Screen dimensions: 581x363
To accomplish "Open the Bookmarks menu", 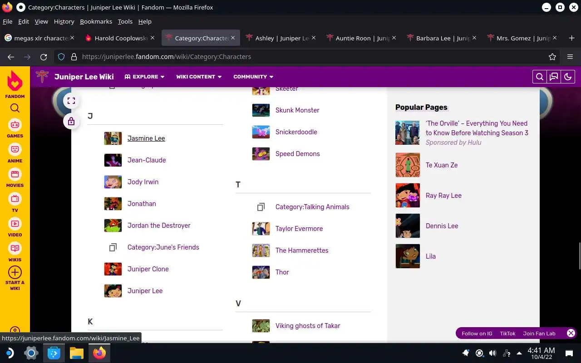I will (96, 21).
